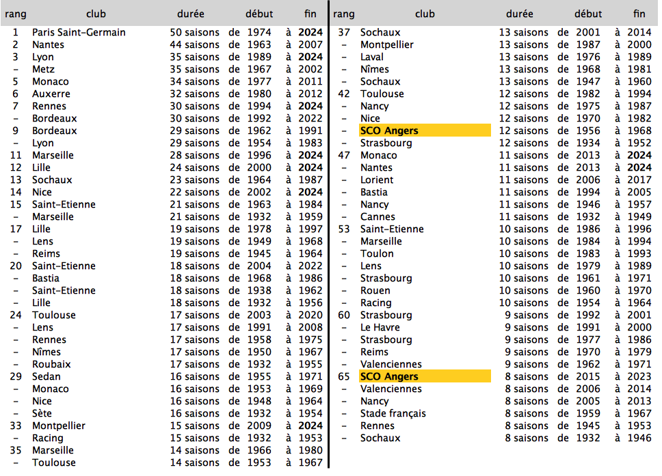
Task: Select the Rouen club entry
Action: click(x=375, y=290)
